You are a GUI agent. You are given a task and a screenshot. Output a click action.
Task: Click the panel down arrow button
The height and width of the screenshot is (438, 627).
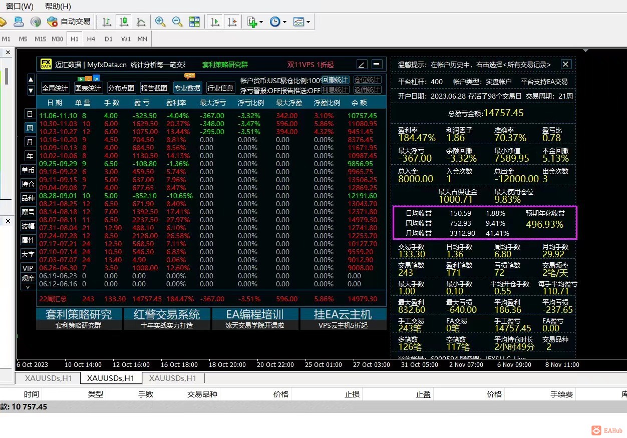[x=31, y=91]
